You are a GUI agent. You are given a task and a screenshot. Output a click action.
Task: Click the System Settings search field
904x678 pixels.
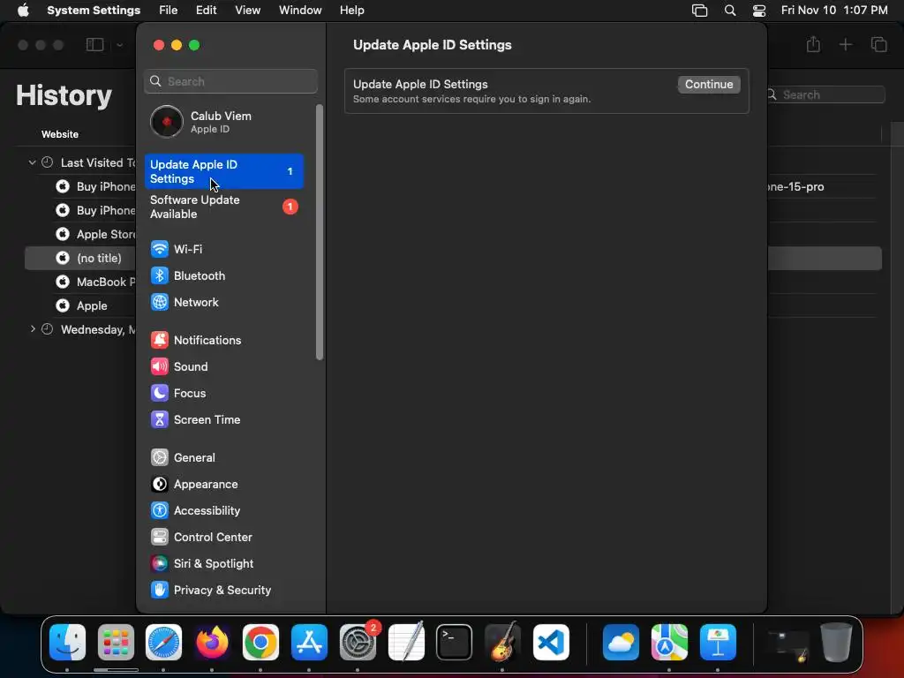point(230,81)
